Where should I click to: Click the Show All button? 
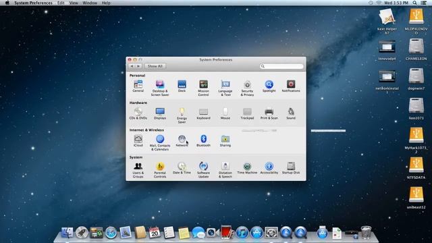click(x=155, y=66)
